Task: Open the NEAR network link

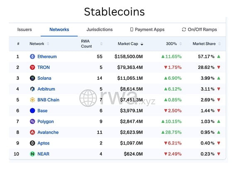Action: coord(43,154)
